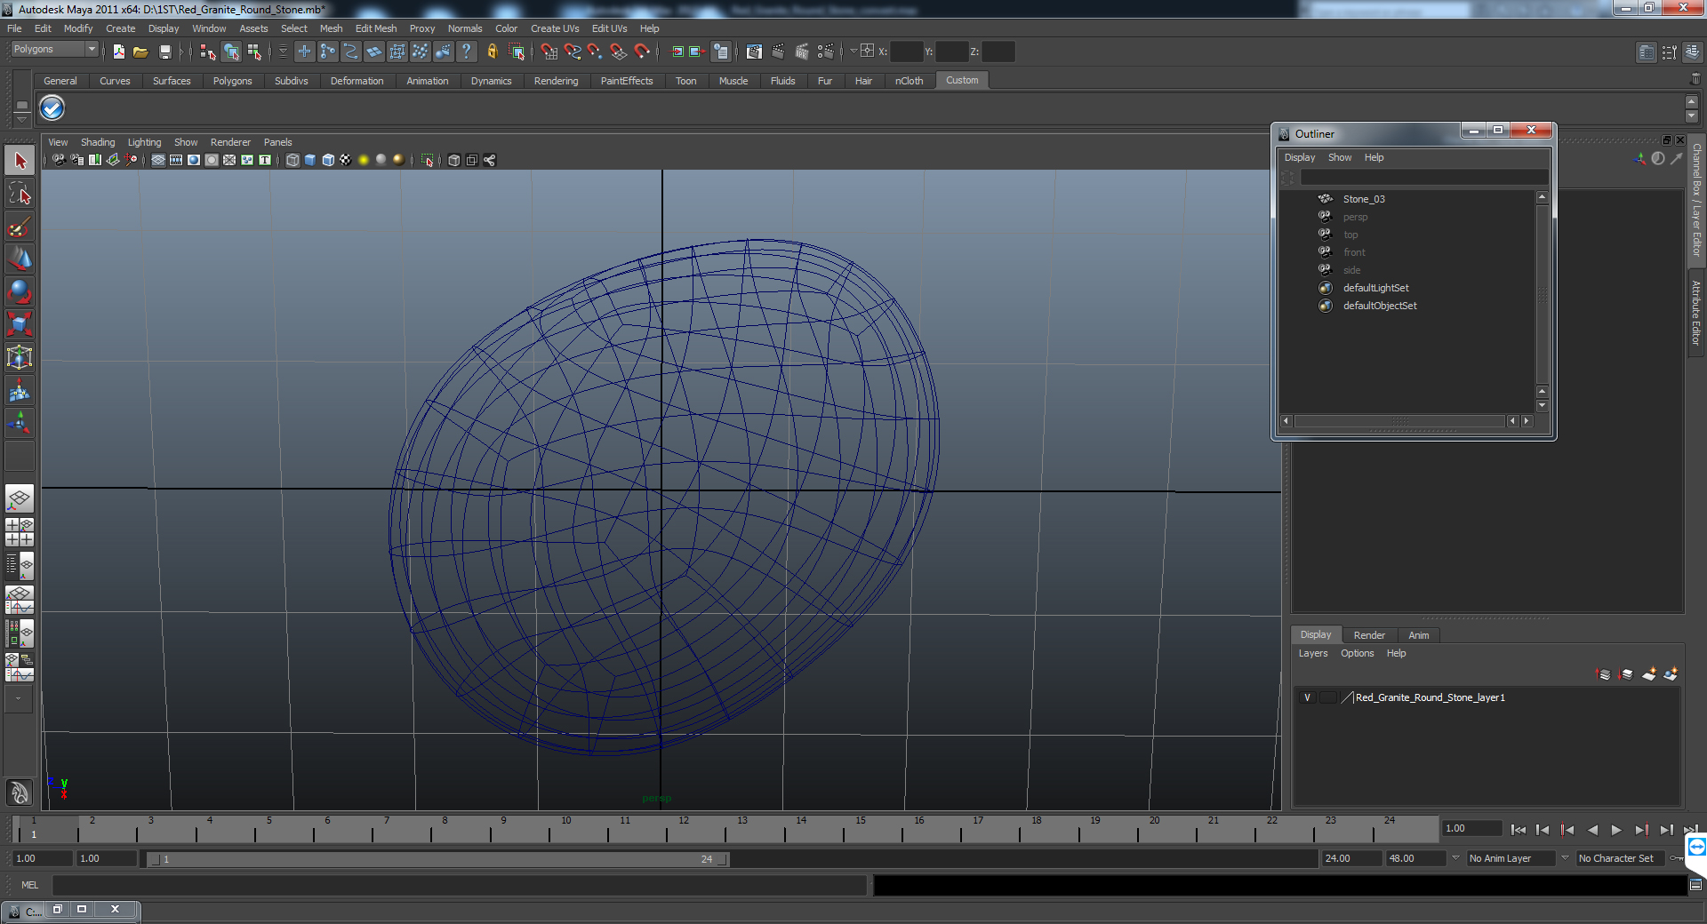This screenshot has width=1707, height=924.
Task: Switch to the Render layer tab
Action: coord(1369,635)
